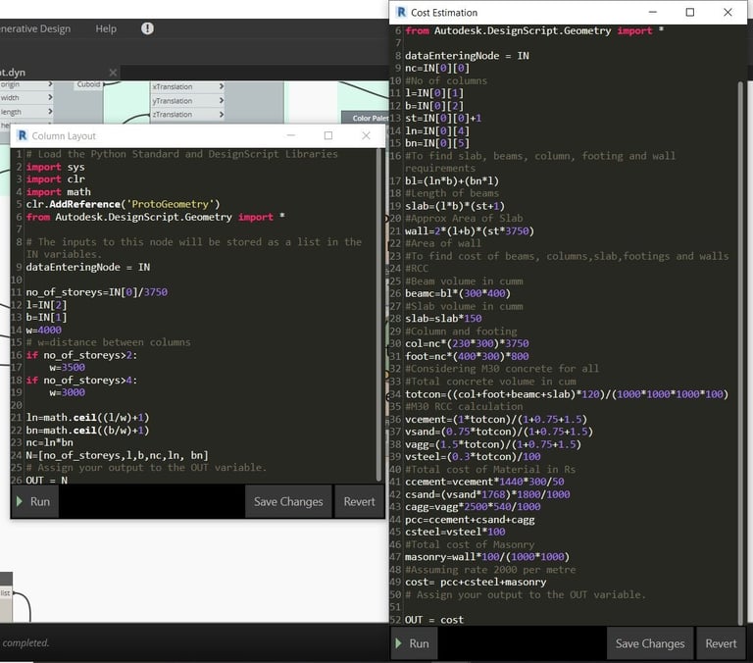The width and height of the screenshot is (753, 663).
Task: Click Save Changes in Column Layout window
Action: click(288, 501)
